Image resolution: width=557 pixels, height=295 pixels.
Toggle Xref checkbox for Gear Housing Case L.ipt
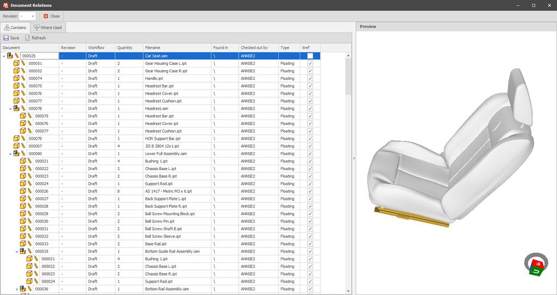310,63
